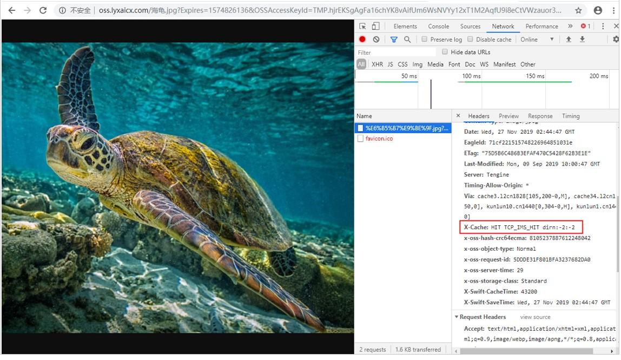Click the horizontal scrollbar in headers pane
The width and height of the screenshot is (621, 360).
pyautogui.click(x=526, y=351)
